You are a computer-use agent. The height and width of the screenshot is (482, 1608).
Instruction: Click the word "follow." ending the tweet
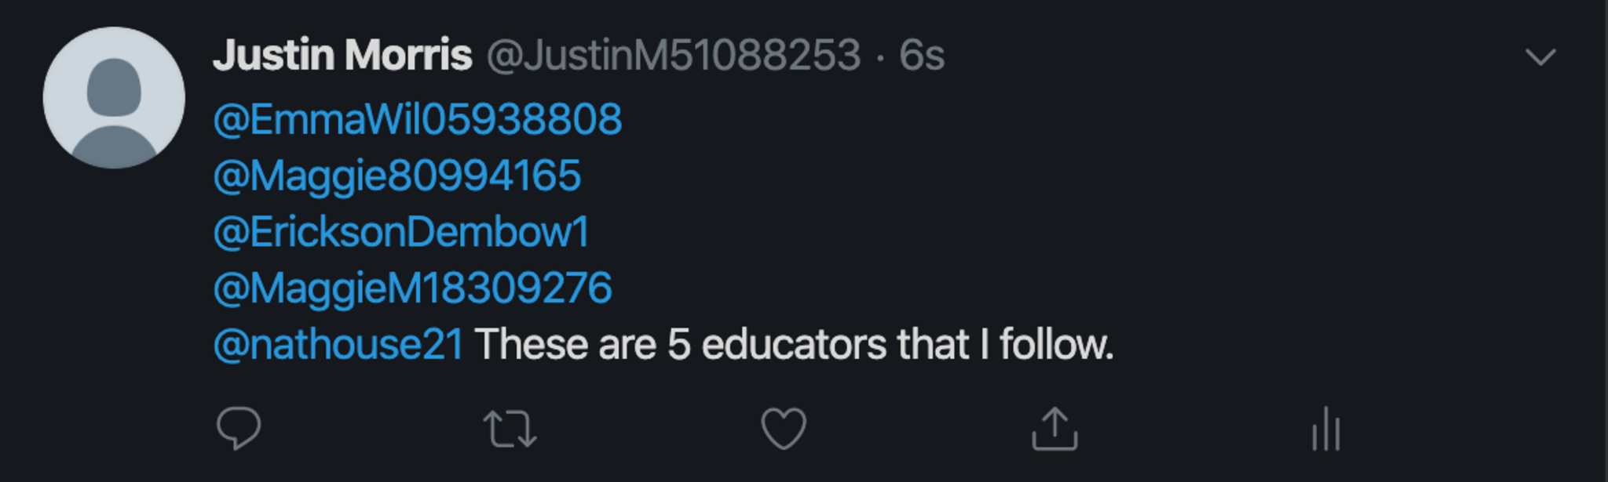[x=1056, y=345]
